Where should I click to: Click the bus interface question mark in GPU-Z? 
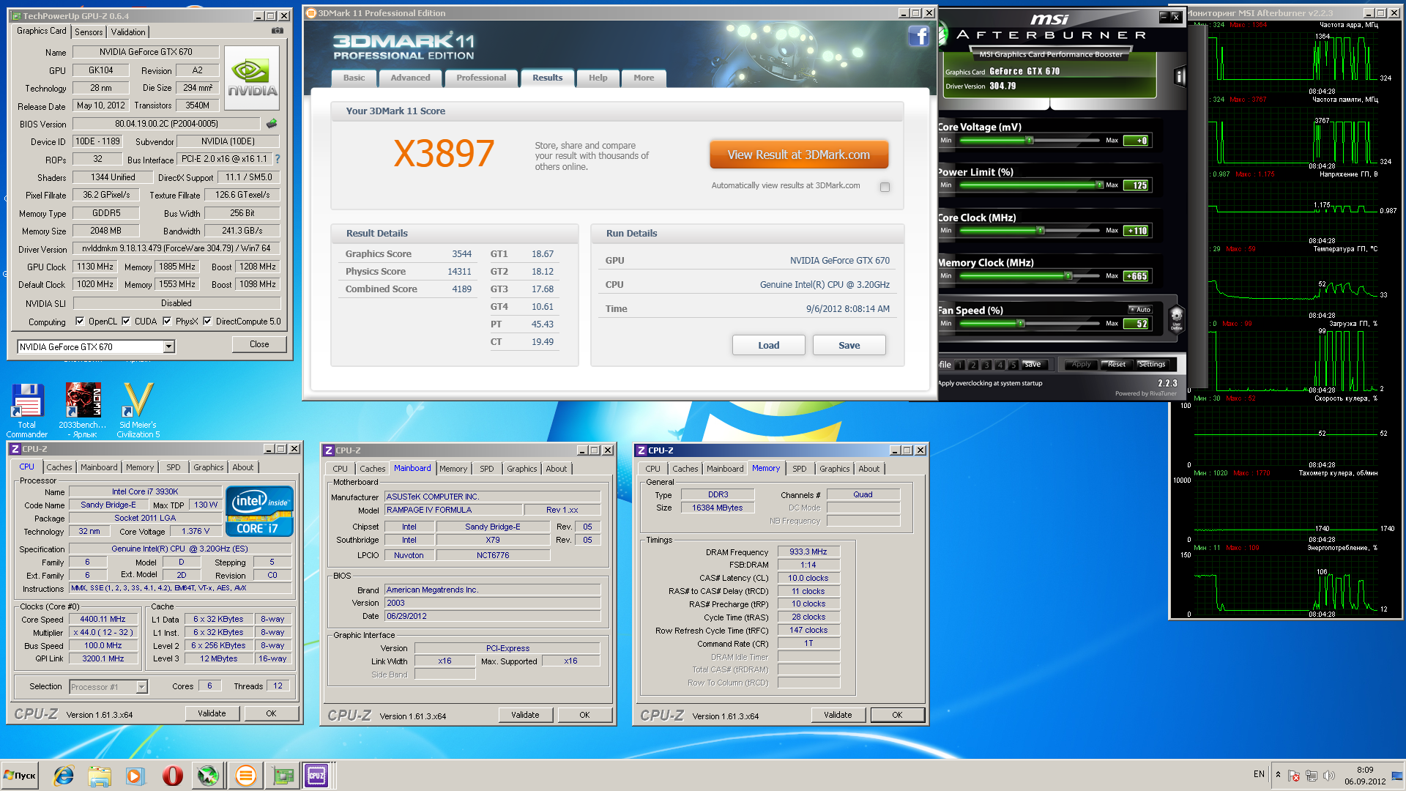pos(278,159)
